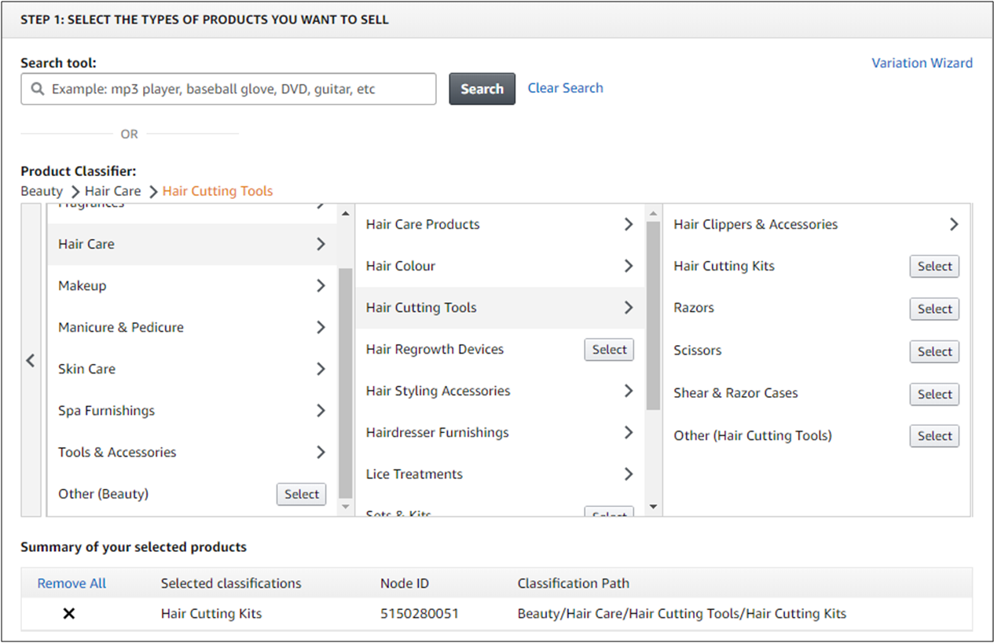Select the Hair Cutting Tools row
The image size is (994, 643).
pyautogui.click(x=421, y=308)
